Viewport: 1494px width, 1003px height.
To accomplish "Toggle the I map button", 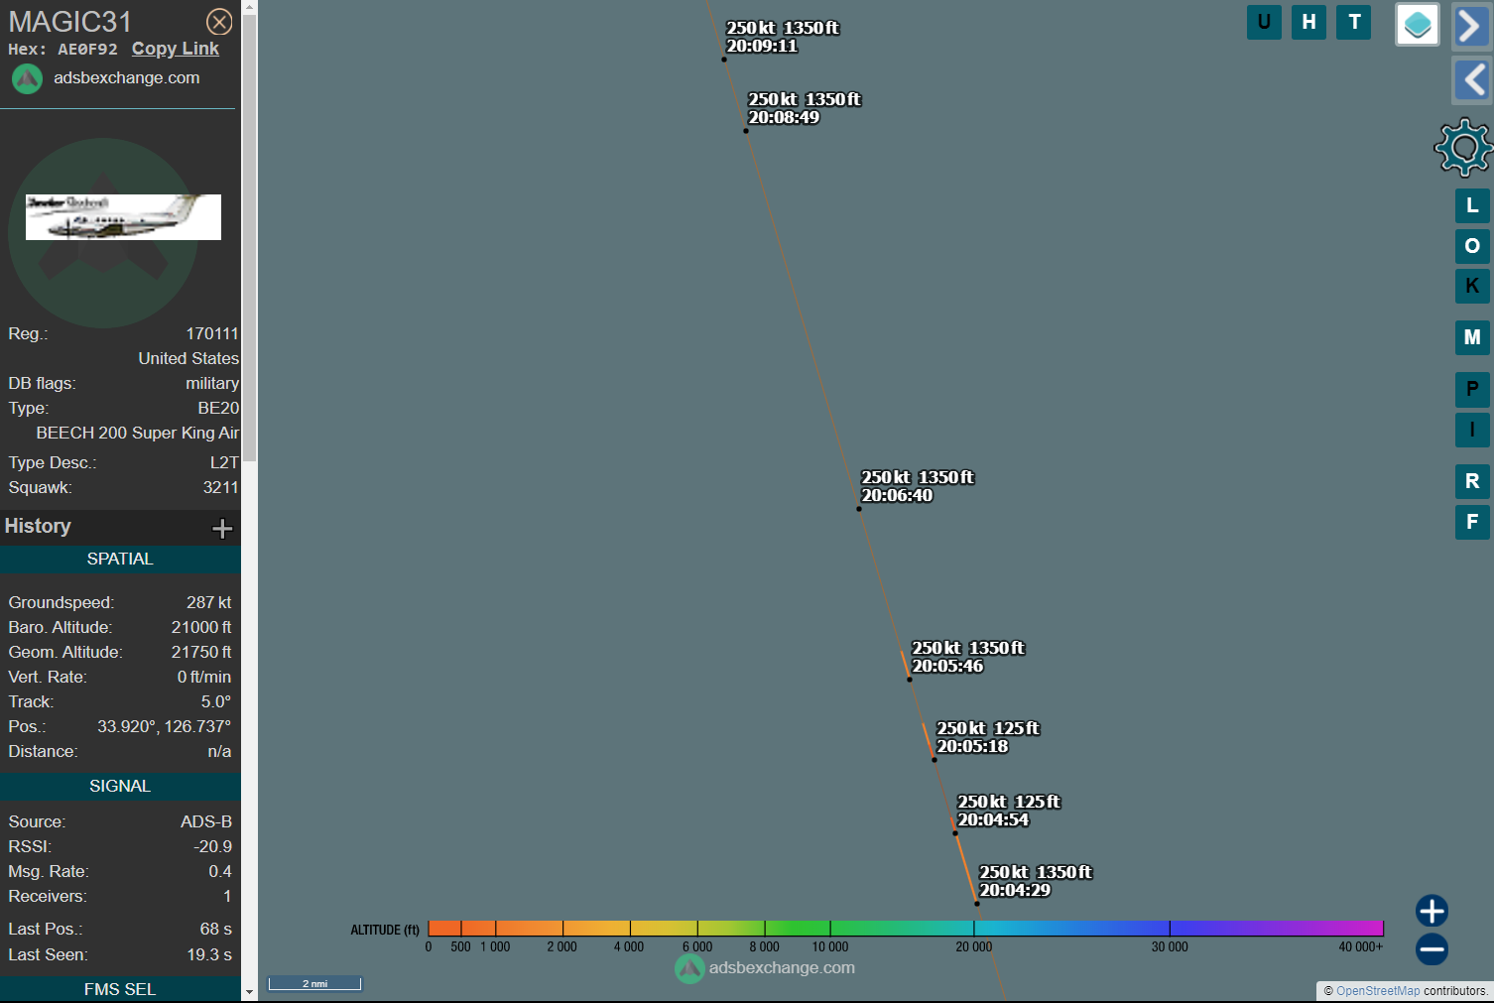I will tap(1472, 430).
